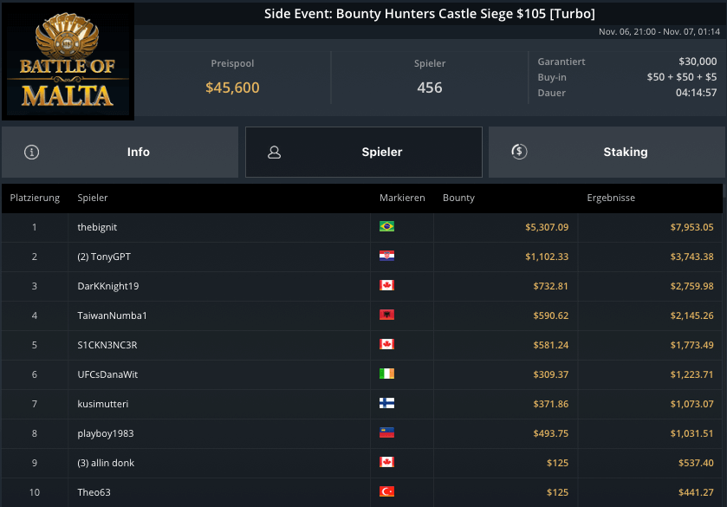This screenshot has width=727, height=507.
Task: Click the Albania flag beside TaiwanNumba1
Action: (x=386, y=315)
